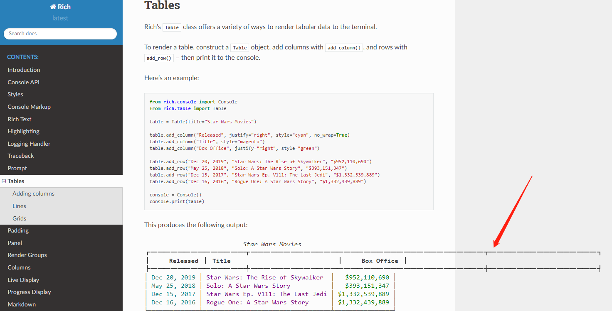Open the Introduction page
The image size is (612, 311).
tap(24, 69)
